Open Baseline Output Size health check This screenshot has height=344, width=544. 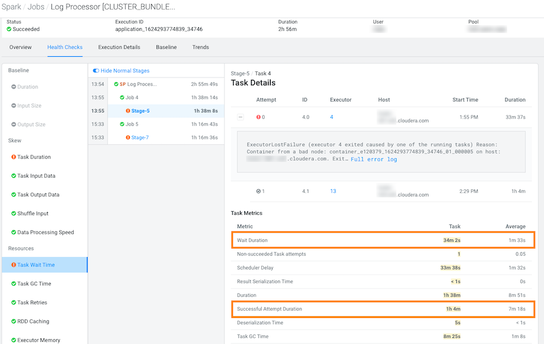coord(31,125)
